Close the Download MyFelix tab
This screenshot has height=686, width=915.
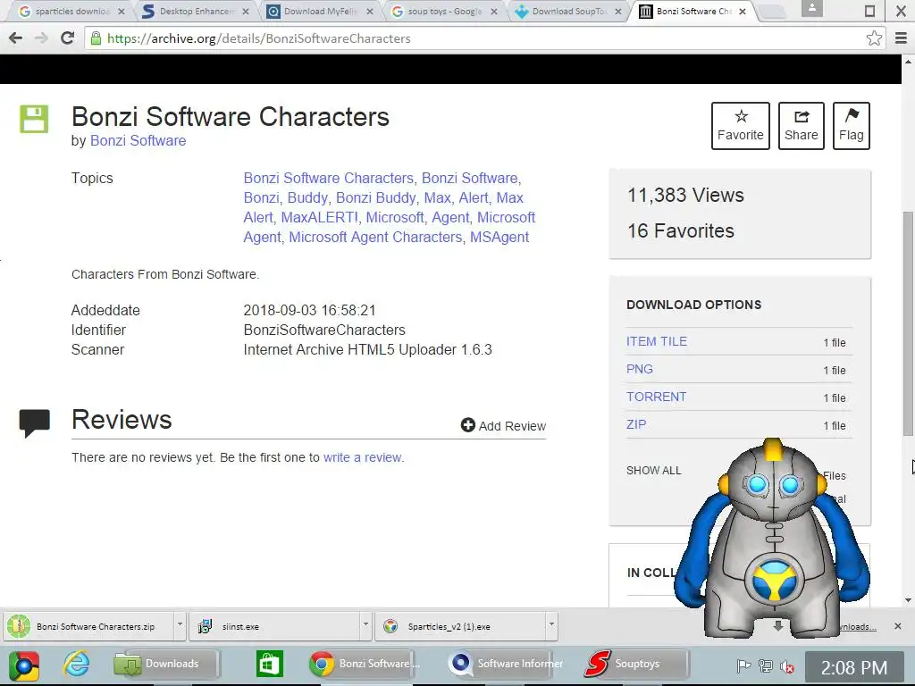pyautogui.click(x=369, y=11)
